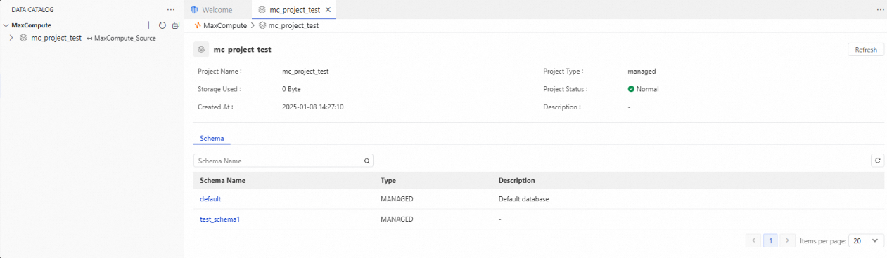Viewport: 887px width, 258px height.
Task: Click MANAGED type in test_schema1 row
Action: pyautogui.click(x=397, y=219)
